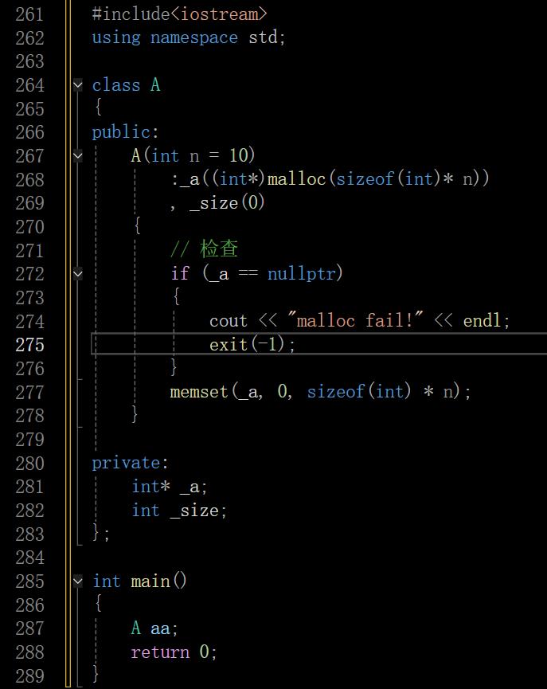The image size is (547, 689).
Task: Click the 'int* _a;' member declaration
Action: [170, 487]
